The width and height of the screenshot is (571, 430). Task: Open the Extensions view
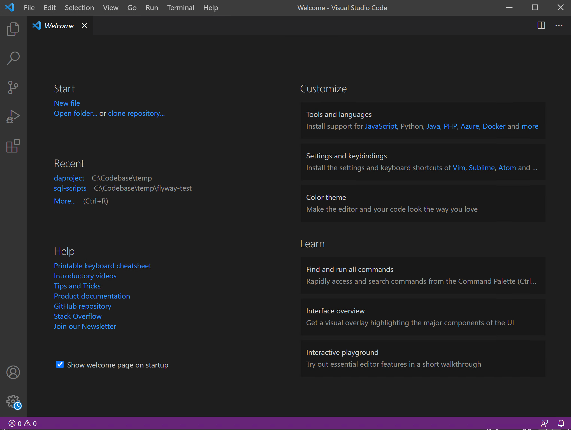13,146
